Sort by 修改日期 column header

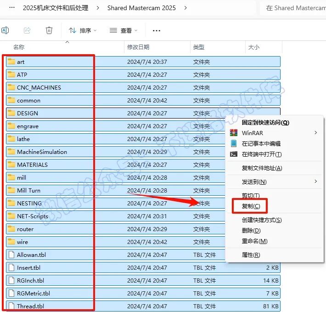[x=138, y=47]
